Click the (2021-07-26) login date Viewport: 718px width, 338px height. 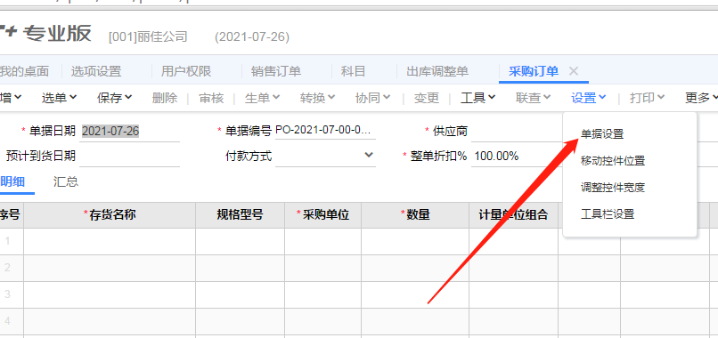[252, 36]
